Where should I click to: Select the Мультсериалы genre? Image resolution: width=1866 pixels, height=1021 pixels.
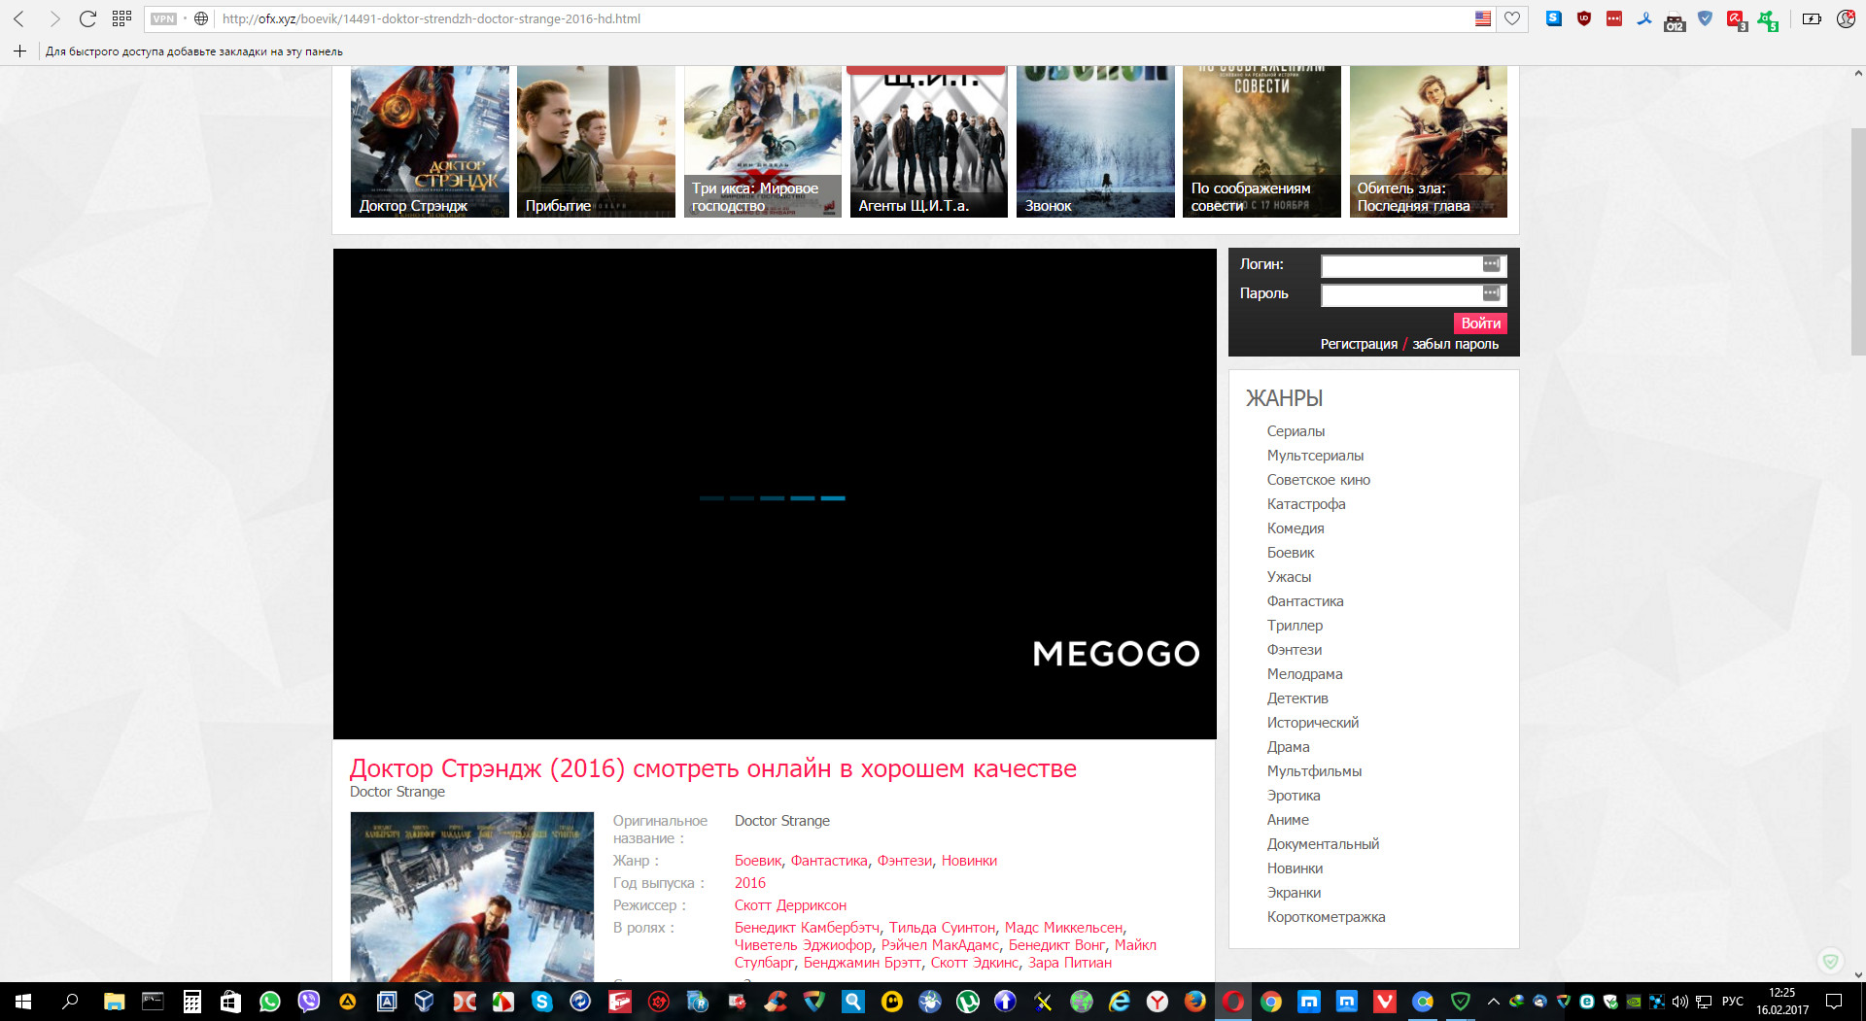(x=1315, y=456)
